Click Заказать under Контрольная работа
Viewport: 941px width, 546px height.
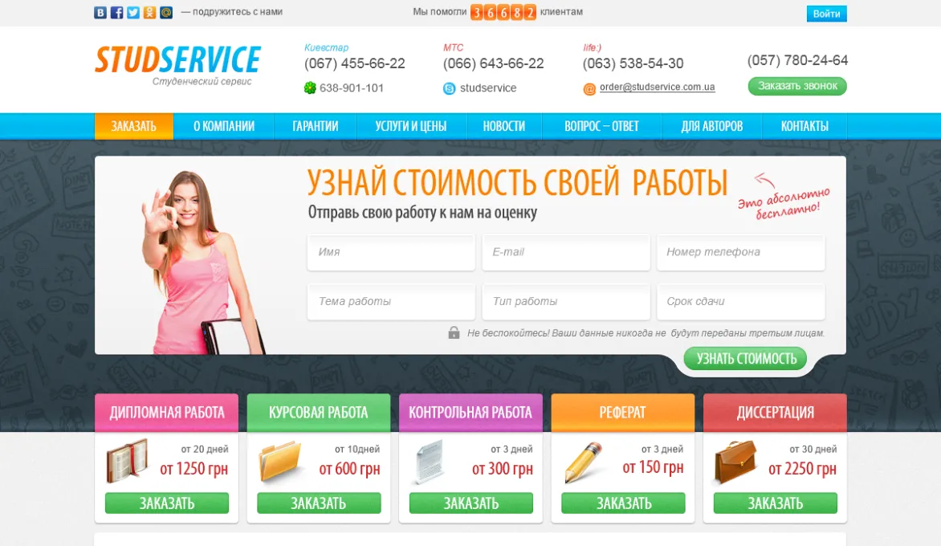pos(471,503)
